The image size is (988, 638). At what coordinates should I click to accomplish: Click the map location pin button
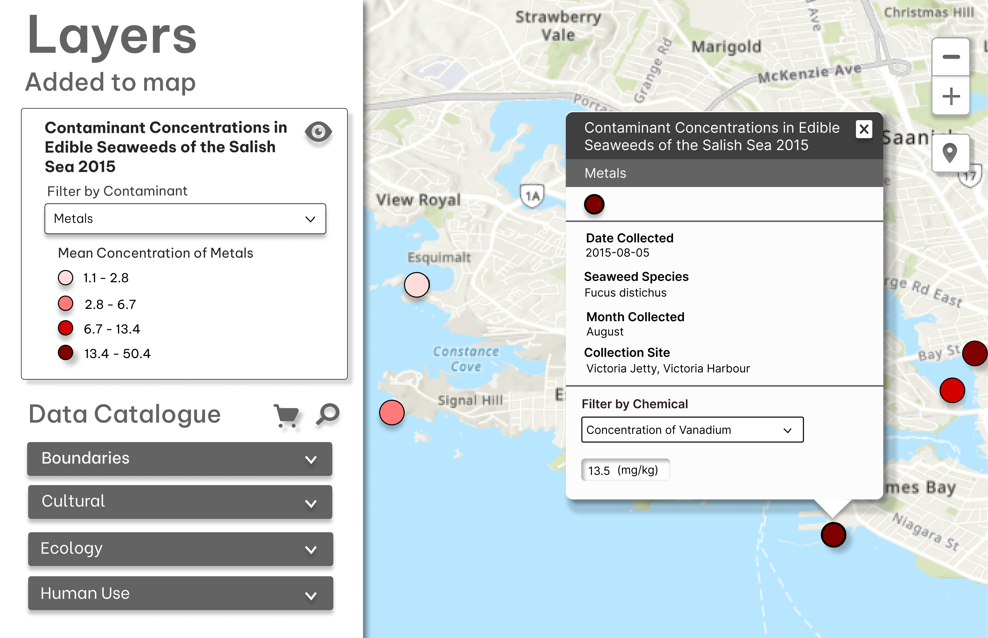click(950, 153)
